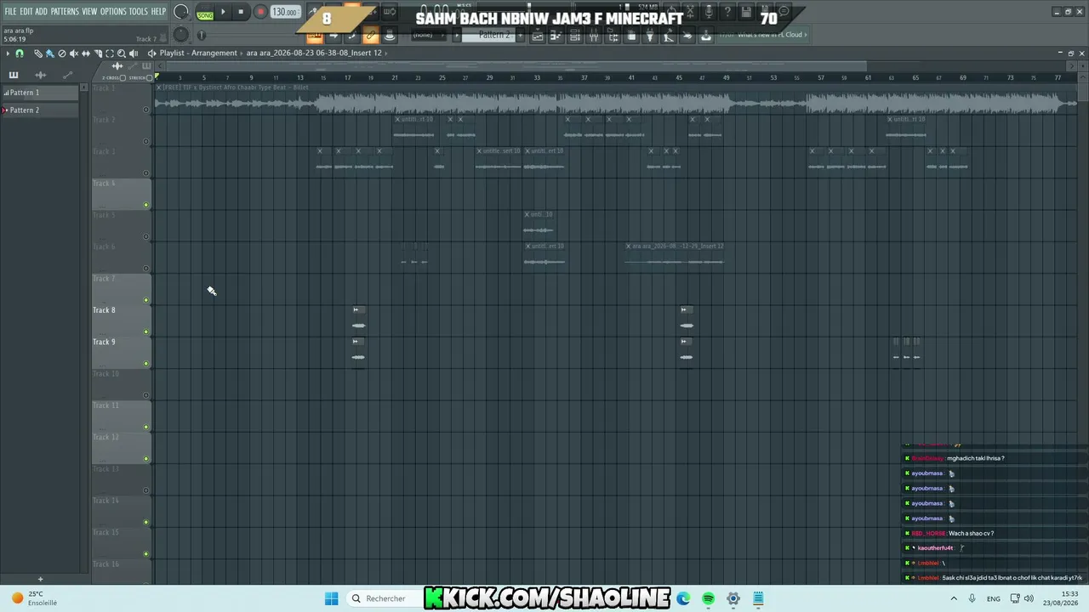Open the ADD menu

41,11
